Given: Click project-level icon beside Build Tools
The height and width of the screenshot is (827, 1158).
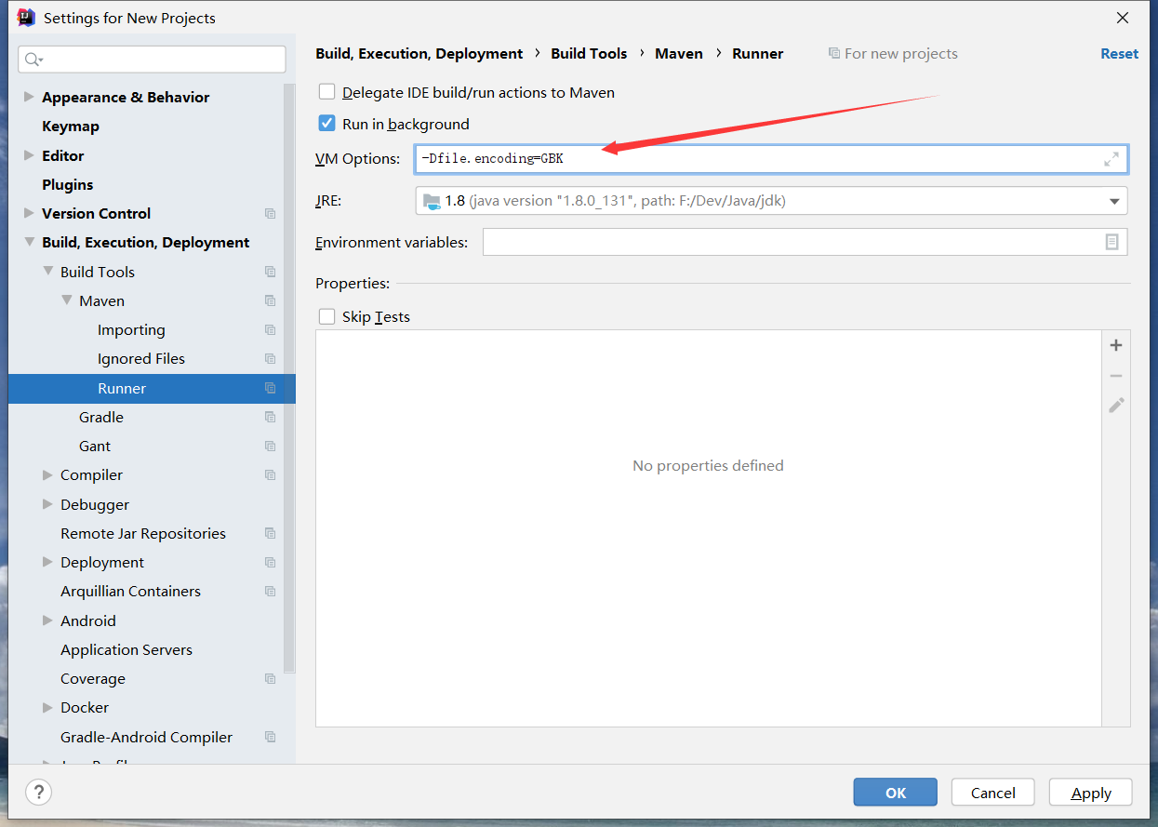Looking at the screenshot, I should (270, 272).
